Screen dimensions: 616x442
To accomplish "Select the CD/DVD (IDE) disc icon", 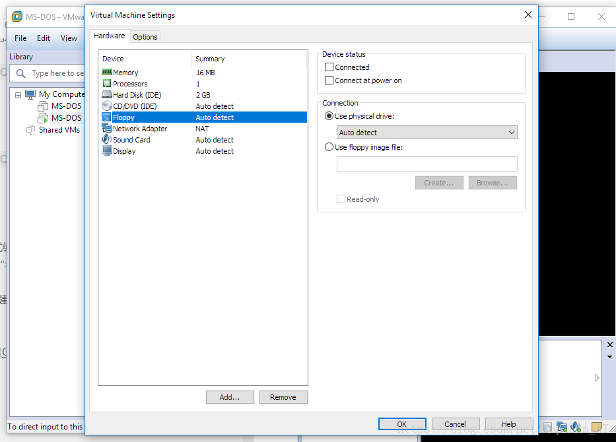I will [106, 106].
